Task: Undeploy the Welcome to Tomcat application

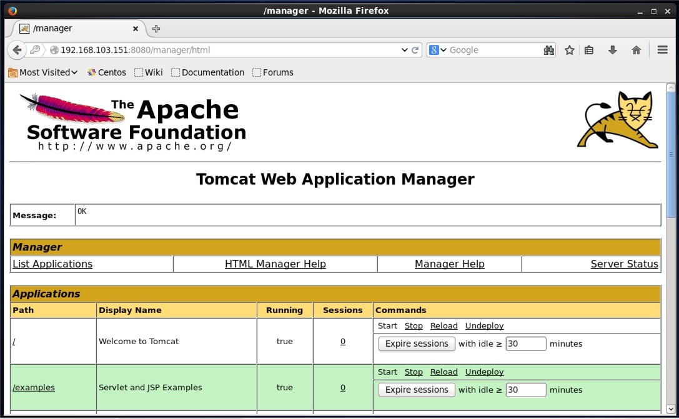Action: click(x=484, y=325)
